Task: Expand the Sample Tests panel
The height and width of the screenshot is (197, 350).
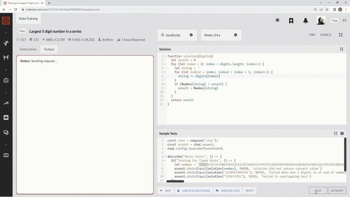Action: (335, 134)
